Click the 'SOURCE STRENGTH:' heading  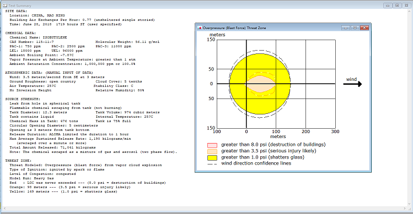pos(23,99)
